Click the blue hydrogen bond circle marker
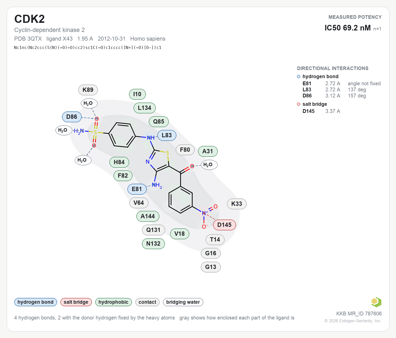 [x=299, y=77]
